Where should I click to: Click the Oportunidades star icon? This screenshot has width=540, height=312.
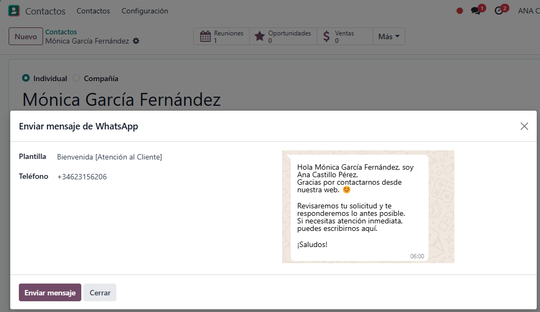(260, 37)
